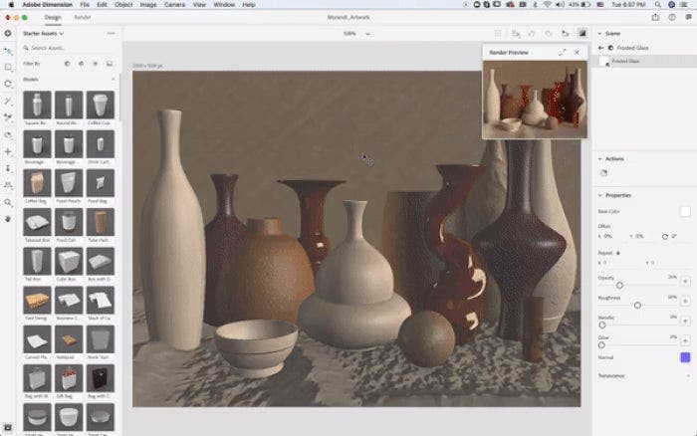Click the Offset rotation icon

(x=665, y=237)
